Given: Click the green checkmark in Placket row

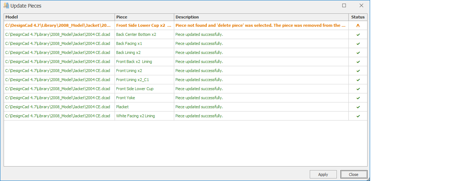Looking at the screenshot, I should tap(358, 107).
